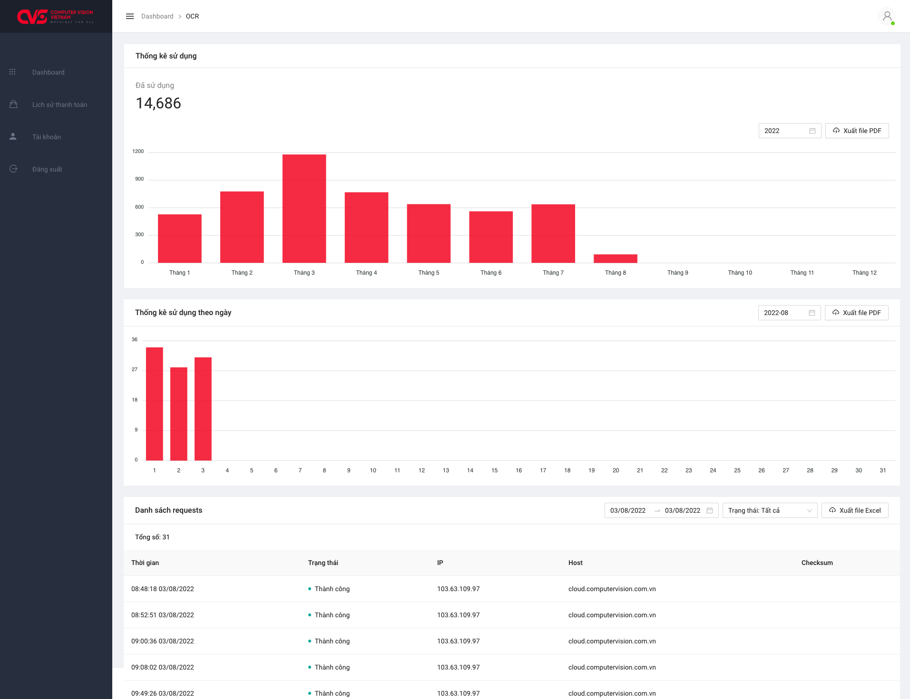Click Tổng số: 31 total count text

152,537
